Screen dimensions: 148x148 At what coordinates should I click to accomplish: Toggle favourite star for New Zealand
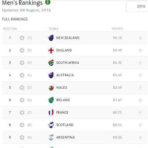pyautogui.click(x=140, y=38)
